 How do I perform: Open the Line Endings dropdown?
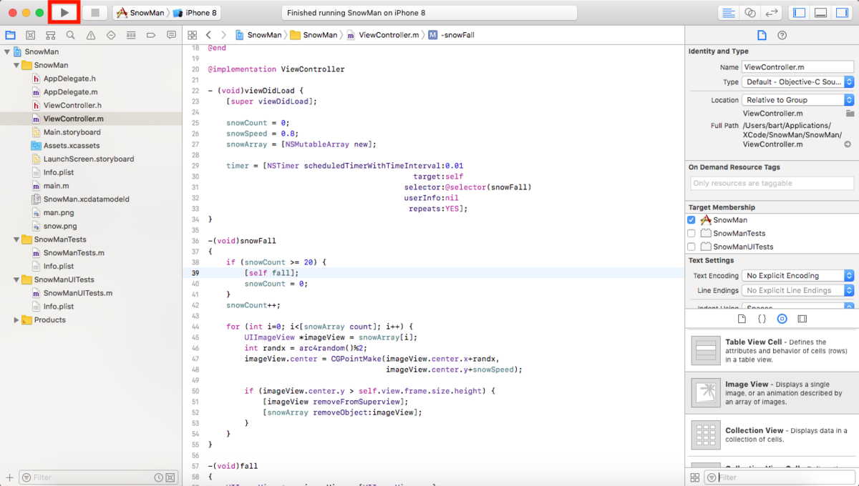tap(798, 291)
